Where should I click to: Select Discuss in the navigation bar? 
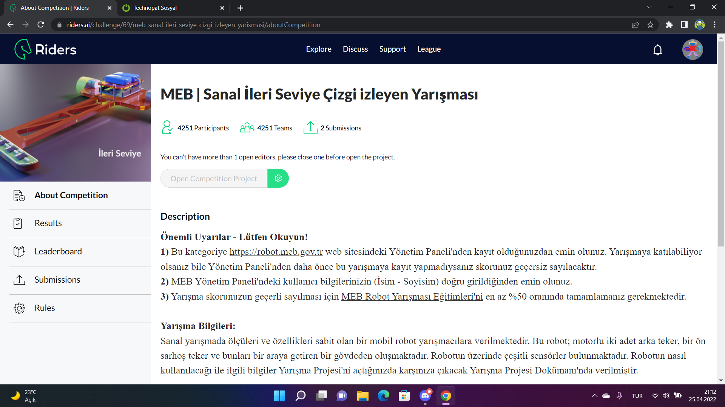(355, 49)
